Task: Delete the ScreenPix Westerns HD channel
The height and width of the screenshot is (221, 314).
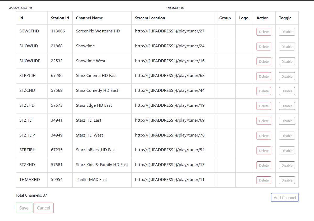Action: click(263, 32)
